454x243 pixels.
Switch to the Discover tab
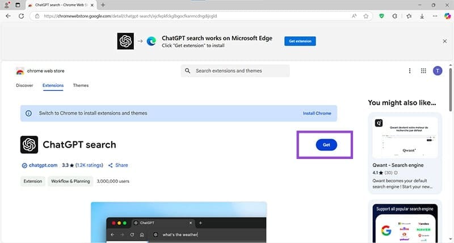pos(24,85)
